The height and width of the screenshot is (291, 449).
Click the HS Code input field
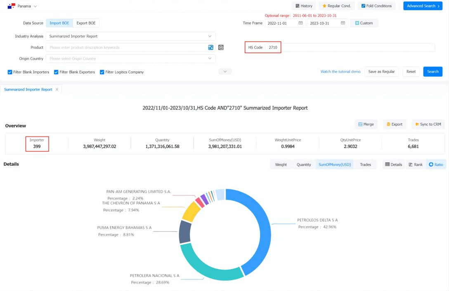click(x=350, y=47)
